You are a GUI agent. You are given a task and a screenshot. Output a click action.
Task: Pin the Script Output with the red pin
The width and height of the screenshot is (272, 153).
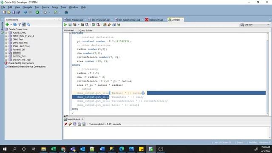[66, 124]
